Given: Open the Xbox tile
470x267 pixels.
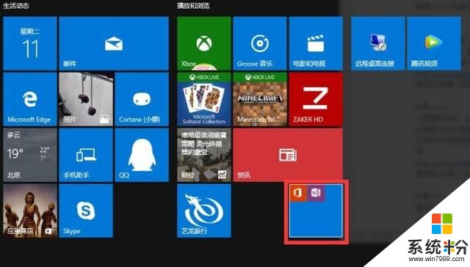Looking at the screenshot, I should tap(204, 43).
